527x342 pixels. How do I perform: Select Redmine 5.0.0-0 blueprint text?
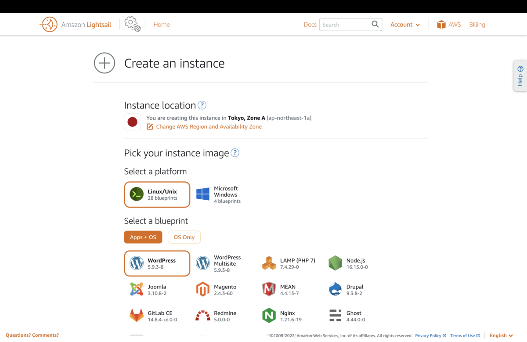(225, 316)
